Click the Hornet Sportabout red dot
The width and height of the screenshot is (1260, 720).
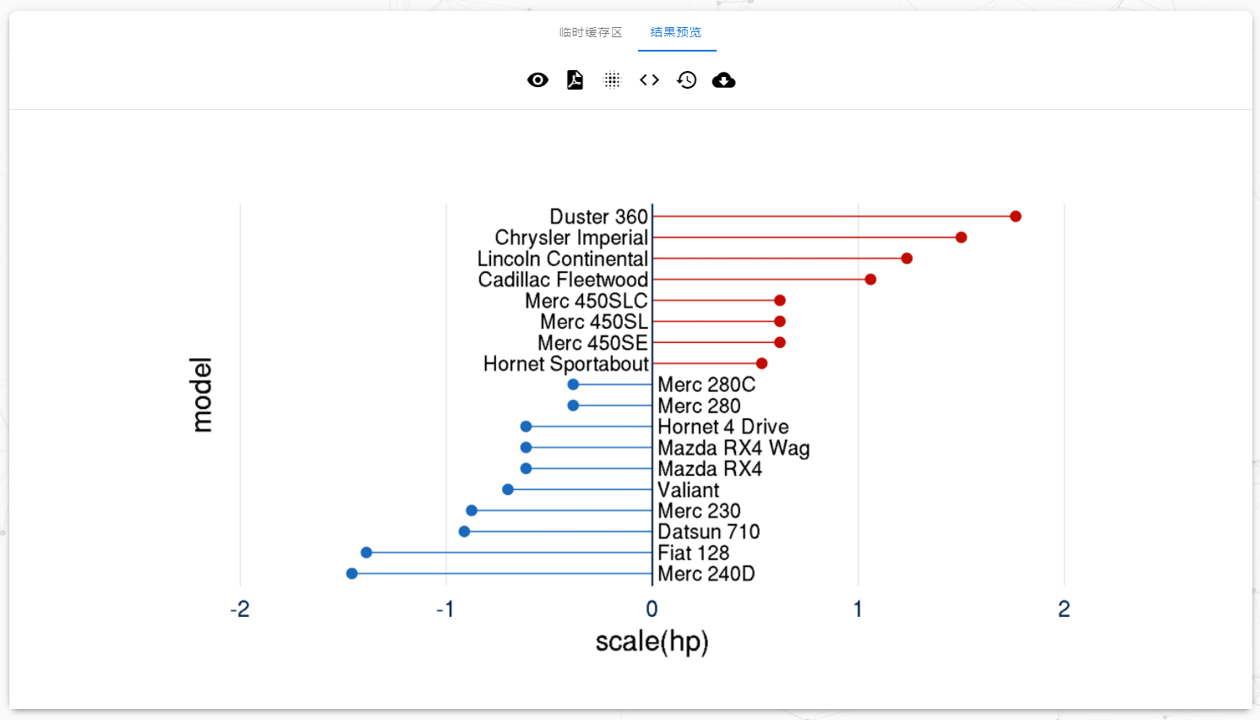pyautogui.click(x=761, y=363)
